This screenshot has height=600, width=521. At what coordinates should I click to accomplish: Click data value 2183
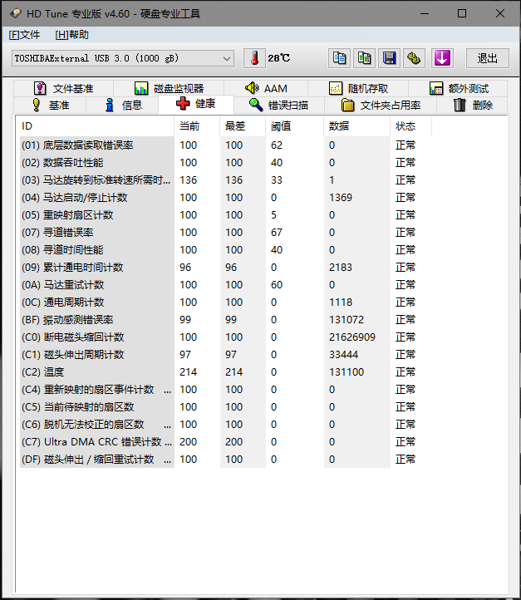341,268
